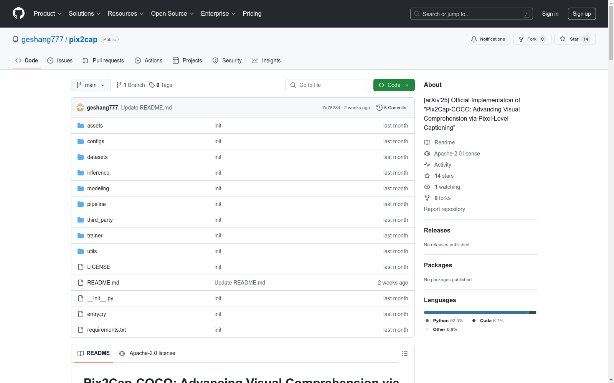The image size is (614, 383).
Task: Click the geshang777 avatar image
Action: click(x=80, y=108)
